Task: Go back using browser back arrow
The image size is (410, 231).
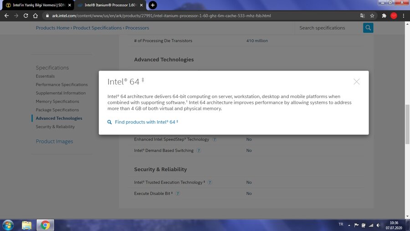Action: tap(6, 15)
